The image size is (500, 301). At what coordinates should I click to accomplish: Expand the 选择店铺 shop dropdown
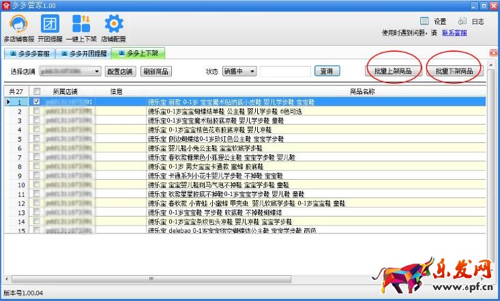[97, 71]
